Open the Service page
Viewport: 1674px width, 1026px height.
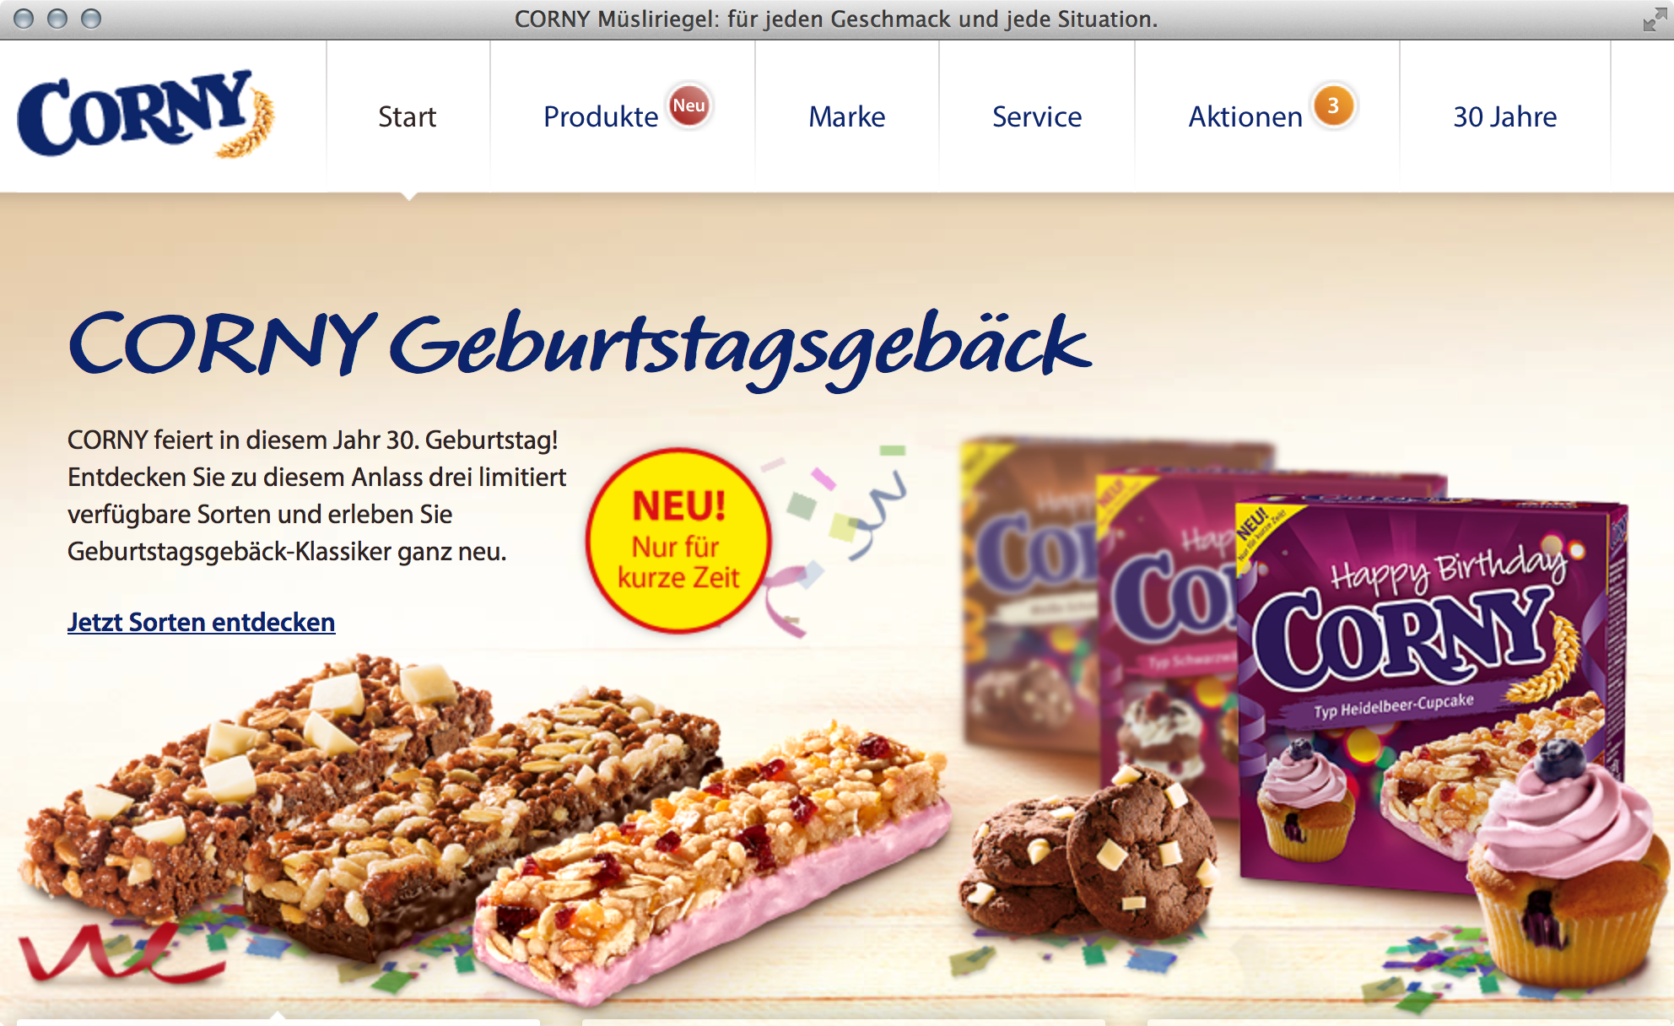1037,116
